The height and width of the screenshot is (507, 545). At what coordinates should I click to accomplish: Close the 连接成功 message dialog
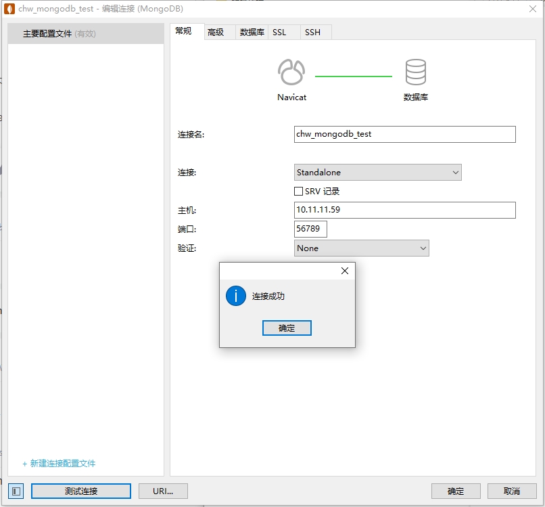[x=344, y=271]
